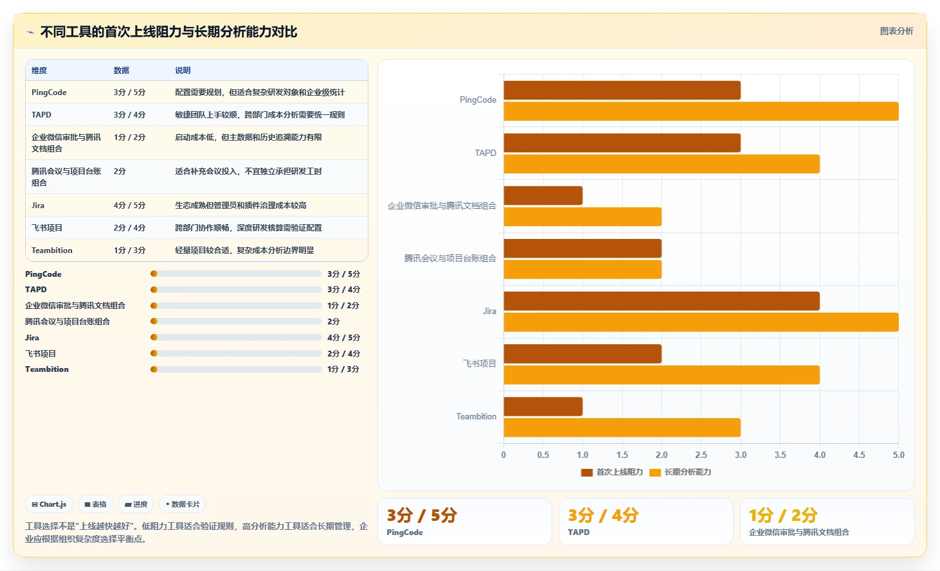
Task: Click the Jira dark brown chart bar
Action: tap(662, 301)
